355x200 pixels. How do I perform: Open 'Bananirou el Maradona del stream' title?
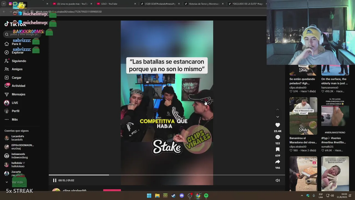click(303, 140)
